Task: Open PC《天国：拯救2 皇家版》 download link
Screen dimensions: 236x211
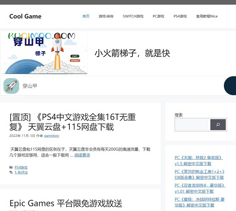Action: click(x=199, y=161)
